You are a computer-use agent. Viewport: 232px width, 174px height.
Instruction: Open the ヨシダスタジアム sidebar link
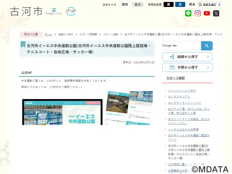tap(179, 97)
